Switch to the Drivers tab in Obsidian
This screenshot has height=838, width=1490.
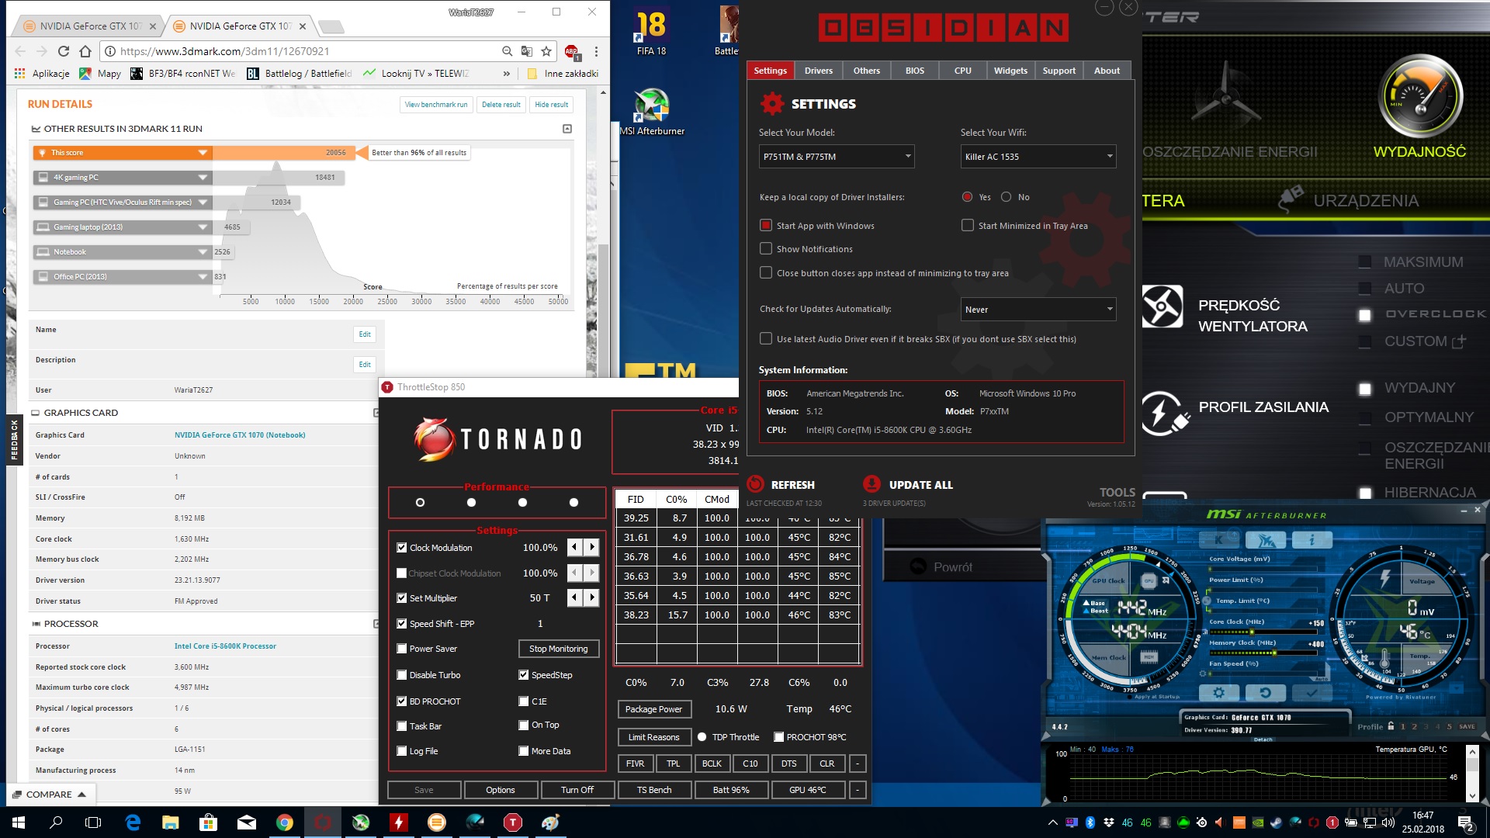click(x=819, y=71)
